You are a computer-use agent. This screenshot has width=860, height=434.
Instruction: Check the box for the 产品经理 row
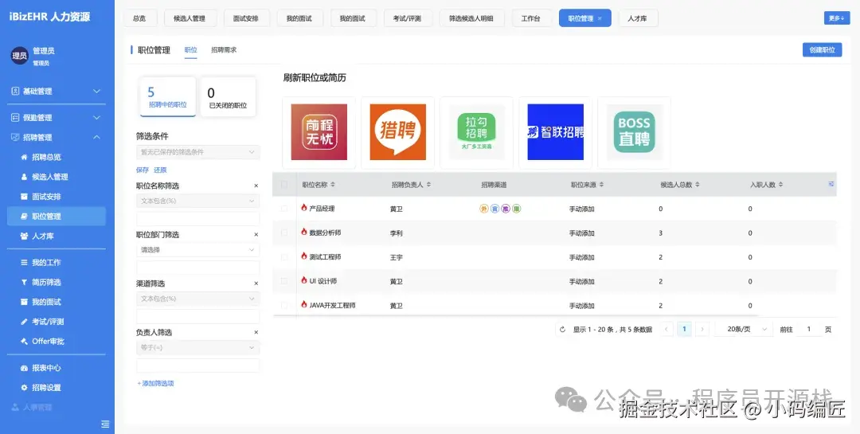284,209
